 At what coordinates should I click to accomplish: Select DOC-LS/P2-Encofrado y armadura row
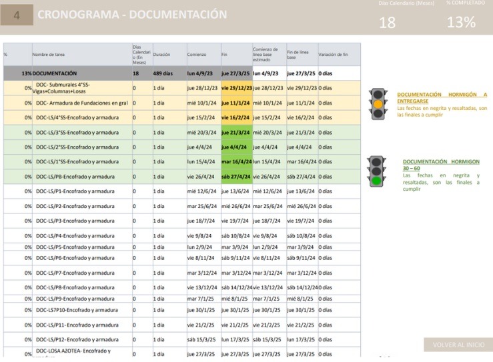182,206
